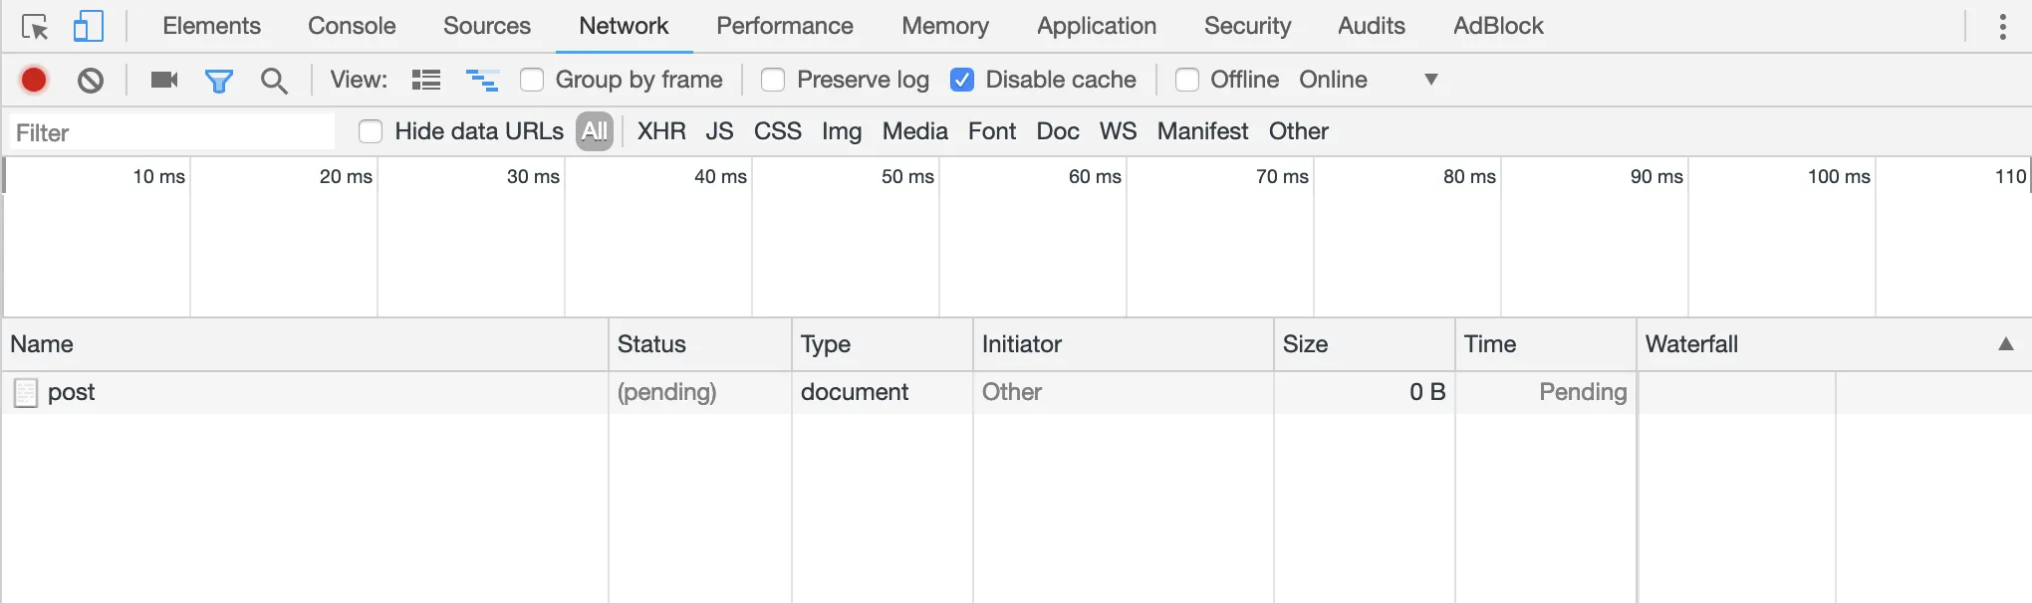
Task: Enable Group by frame checkbox
Action: (x=533, y=80)
